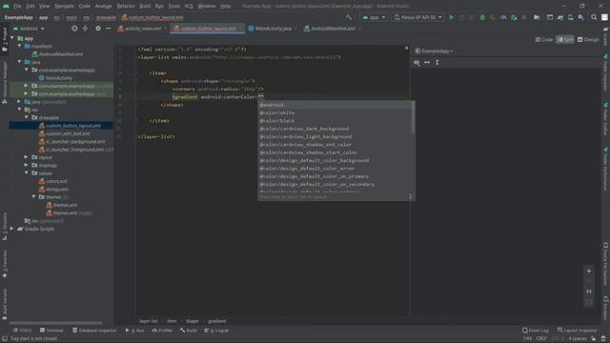Open the Build tool window button
The image size is (610, 343).
pyautogui.click(x=189, y=331)
